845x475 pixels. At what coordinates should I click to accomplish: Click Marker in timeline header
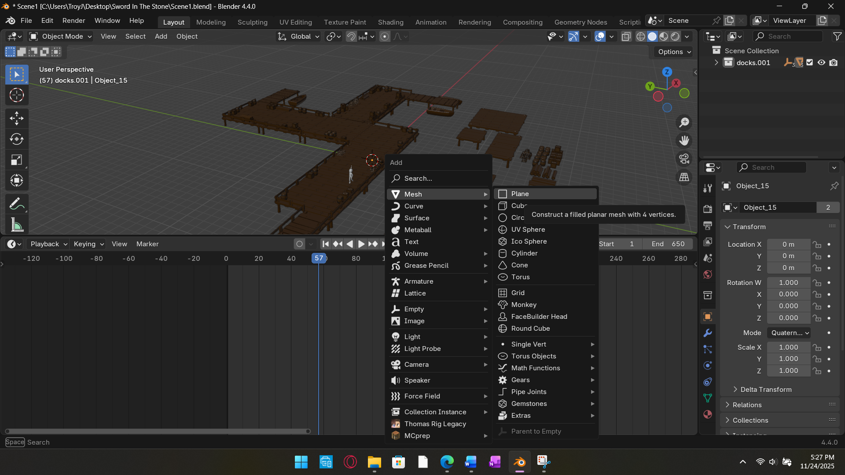[x=147, y=244]
